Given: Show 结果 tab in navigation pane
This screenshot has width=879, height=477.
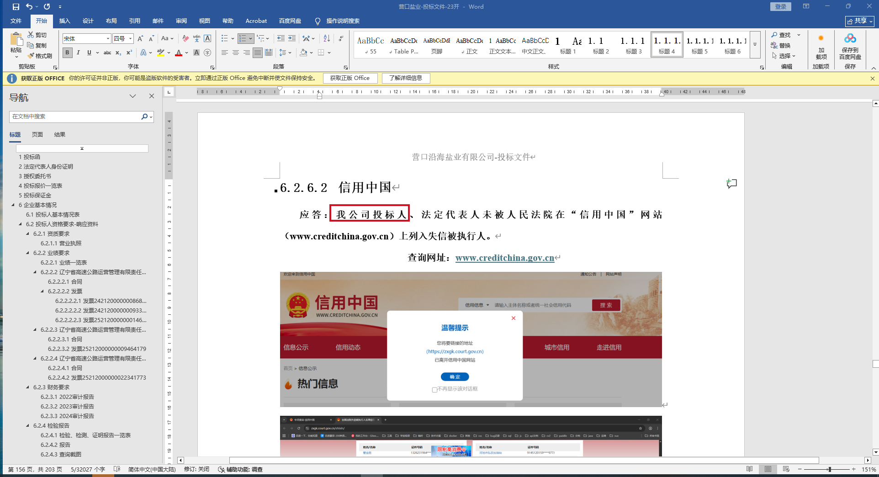Looking at the screenshot, I should click(x=60, y=135).
